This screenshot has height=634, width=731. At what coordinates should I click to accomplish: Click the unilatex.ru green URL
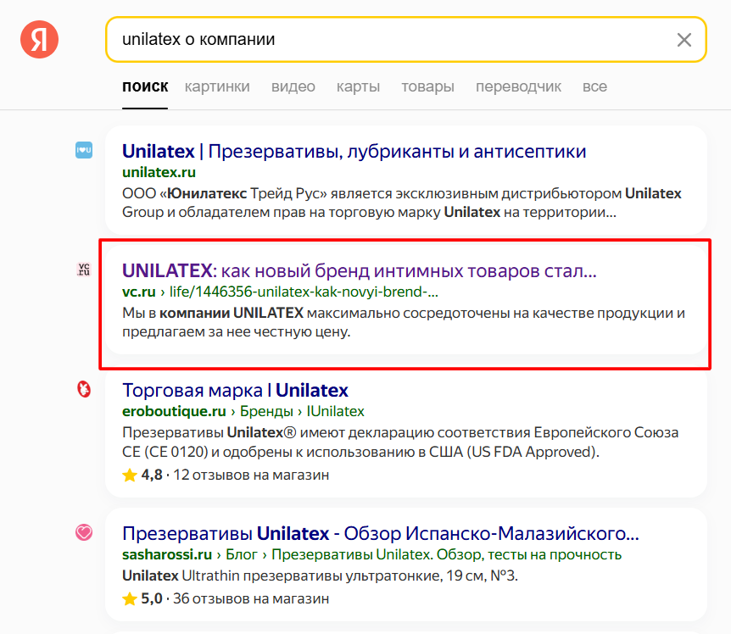[x=159, y=172]
